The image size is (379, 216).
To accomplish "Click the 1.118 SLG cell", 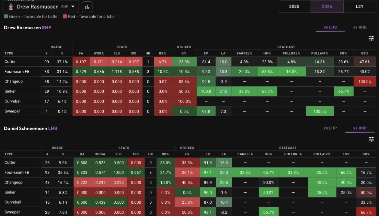I will 117,72.
